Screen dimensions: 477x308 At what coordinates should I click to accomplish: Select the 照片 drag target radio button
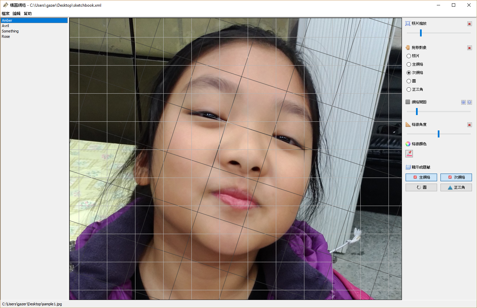[409, 56]
